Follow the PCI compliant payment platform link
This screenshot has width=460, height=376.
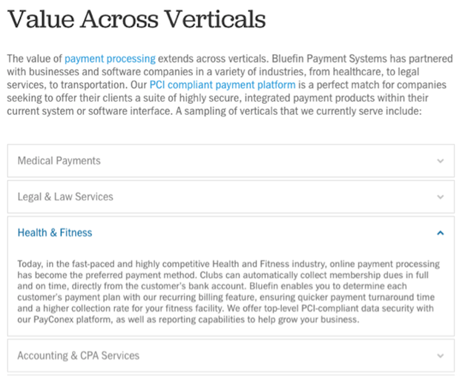click(x=223, y=85)
